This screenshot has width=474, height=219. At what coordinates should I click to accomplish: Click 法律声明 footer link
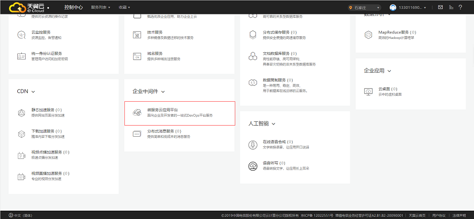(459, 216)
